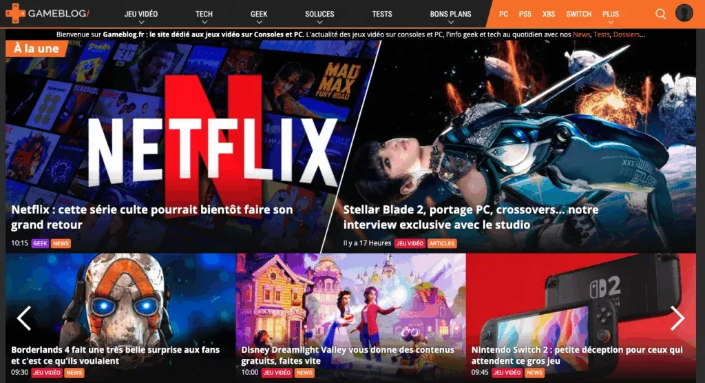Image resolution: width=705 pixels, height=383 pixels.
Task: Follow the Tests link in welcome banner
Action: pos(602,34)
